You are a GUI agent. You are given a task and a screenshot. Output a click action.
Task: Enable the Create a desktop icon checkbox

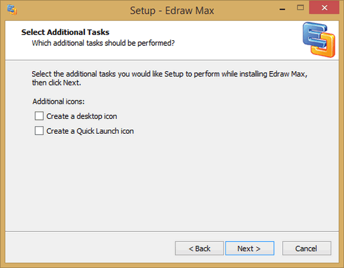click(x=39, y=116)
